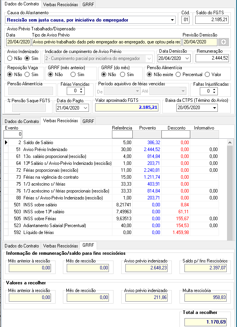Open the Período aquisitivo De dropdown
The height and width of the screenshot is (327, 237).
(x=137, y=91)
